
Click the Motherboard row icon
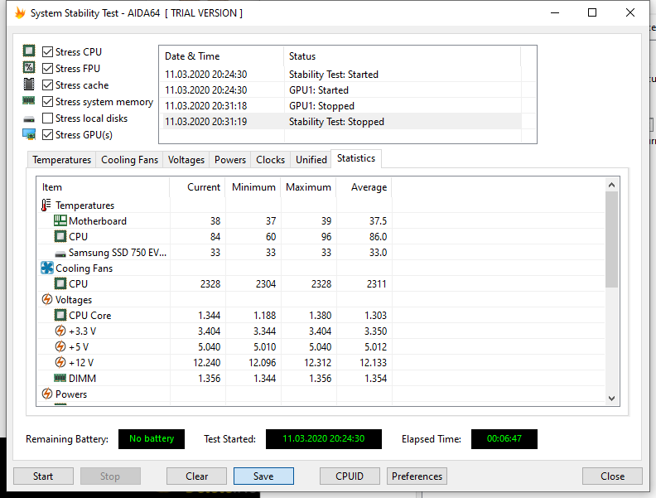[60, 220]
